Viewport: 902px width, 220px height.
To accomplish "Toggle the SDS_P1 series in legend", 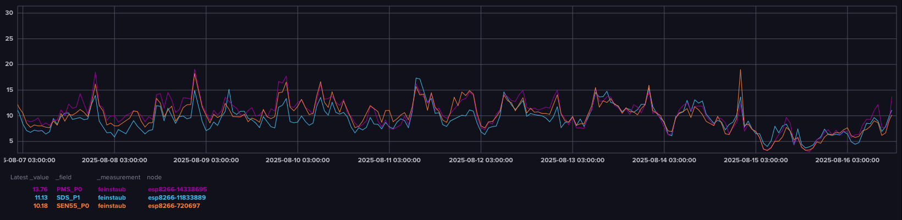I will [68, 197].
